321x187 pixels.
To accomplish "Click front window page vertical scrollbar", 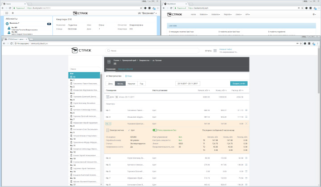I will pos(319,71).
